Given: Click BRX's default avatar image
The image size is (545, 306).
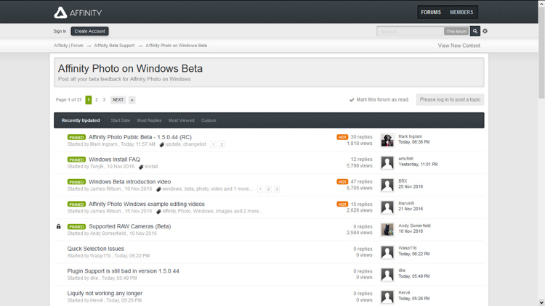Looking at the screenshot, I should tap(387, 185).
